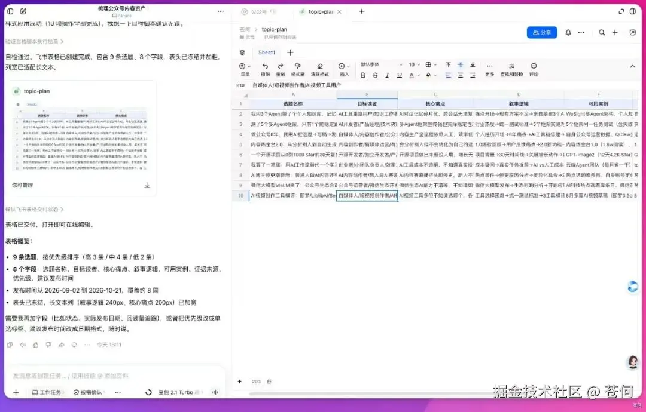Toggle bold formatting
The image size is (646, 412).
click(363, 75)
